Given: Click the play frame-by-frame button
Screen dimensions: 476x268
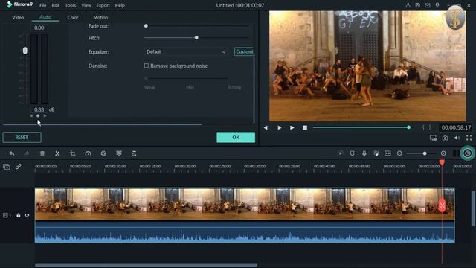Looking at the screenshot, I should tap(279, 127).
